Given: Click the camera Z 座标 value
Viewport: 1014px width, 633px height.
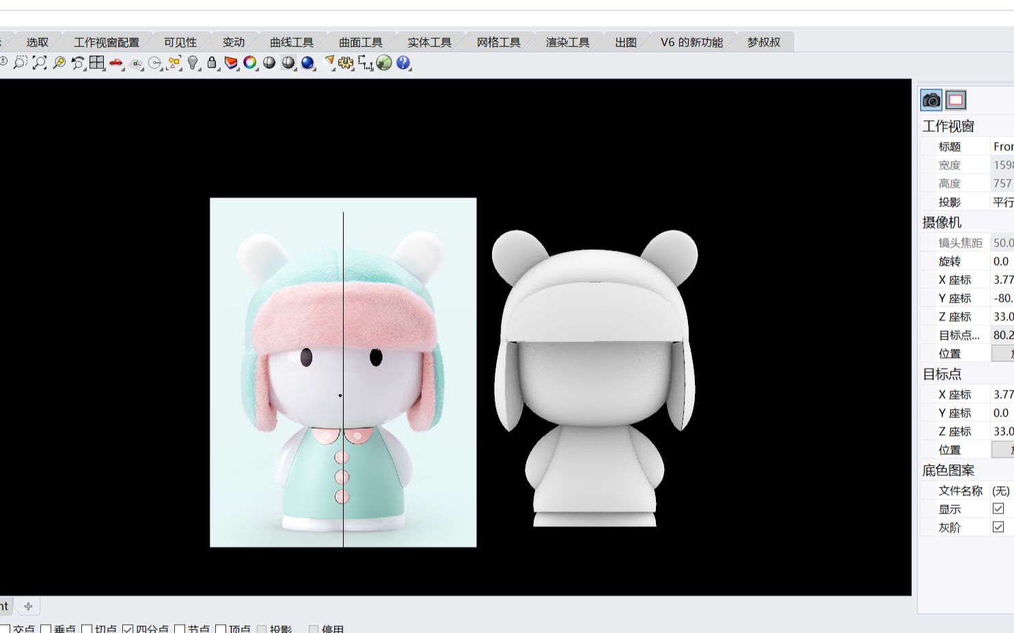Looking at the screenshot, I should pos(1002,316).
